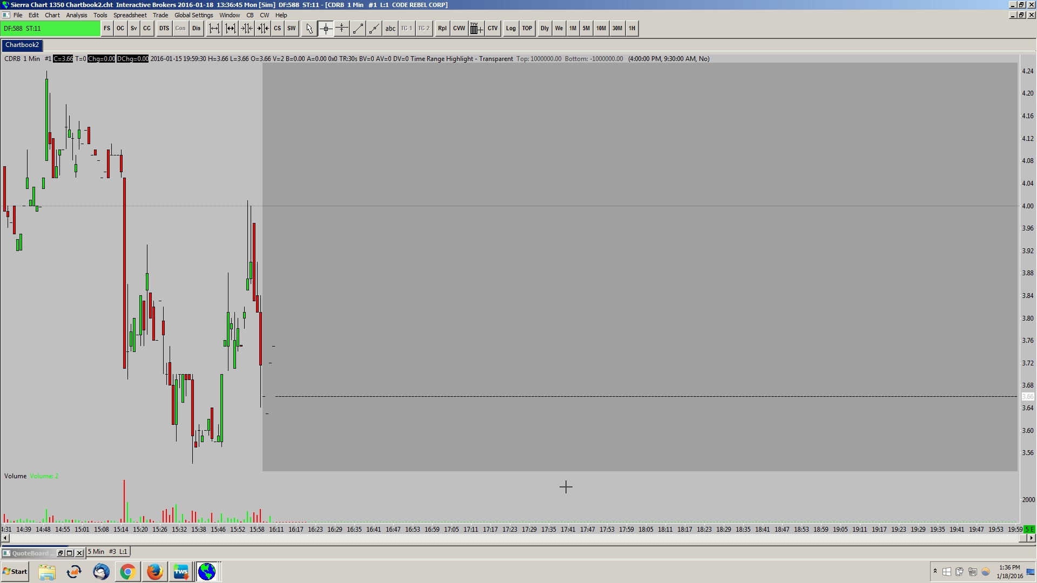1037x583 pixels.
Task: Toggle the CVW chart values window
Action: pyautogui.click(x=459, y=29)
